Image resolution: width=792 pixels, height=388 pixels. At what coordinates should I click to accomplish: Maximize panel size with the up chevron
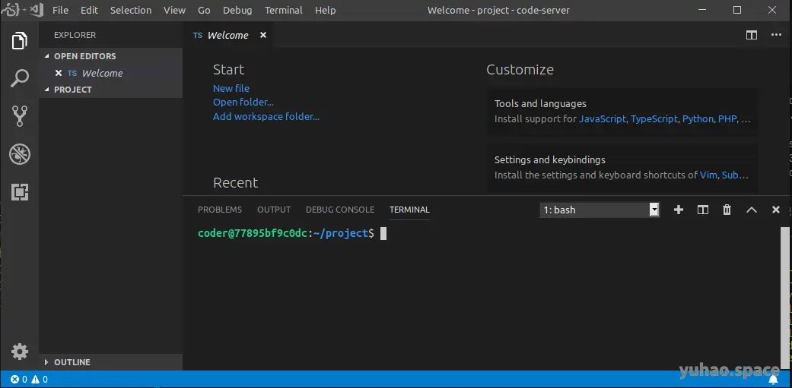pyautogui.click(x=752, y=210)
